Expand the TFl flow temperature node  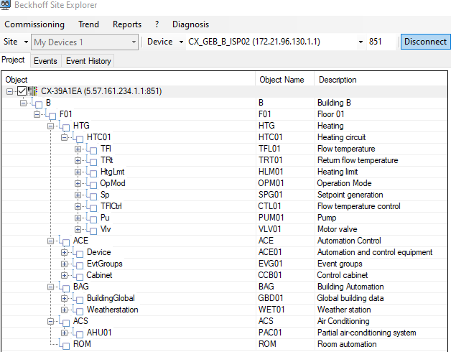(78, 149)
